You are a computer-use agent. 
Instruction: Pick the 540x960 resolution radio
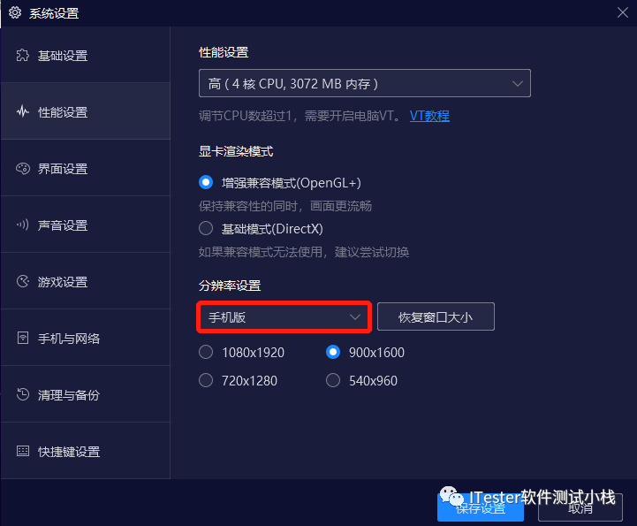click(x=333, y=380)
